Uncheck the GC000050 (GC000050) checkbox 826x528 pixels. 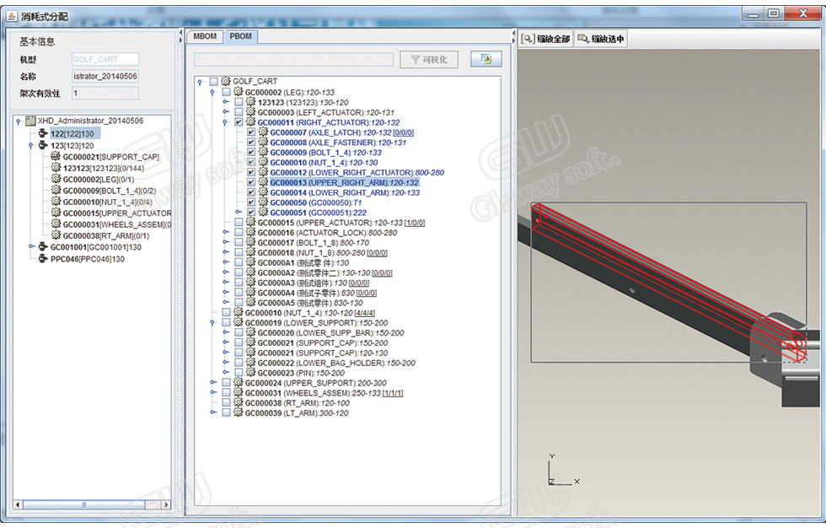251,202
